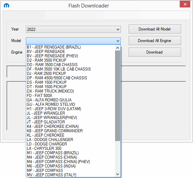This screenshot has height=178, width=193.
Task: Select H1 - JEEP 3-ROW DUV (LATAM)
Action: click(71, 109)
